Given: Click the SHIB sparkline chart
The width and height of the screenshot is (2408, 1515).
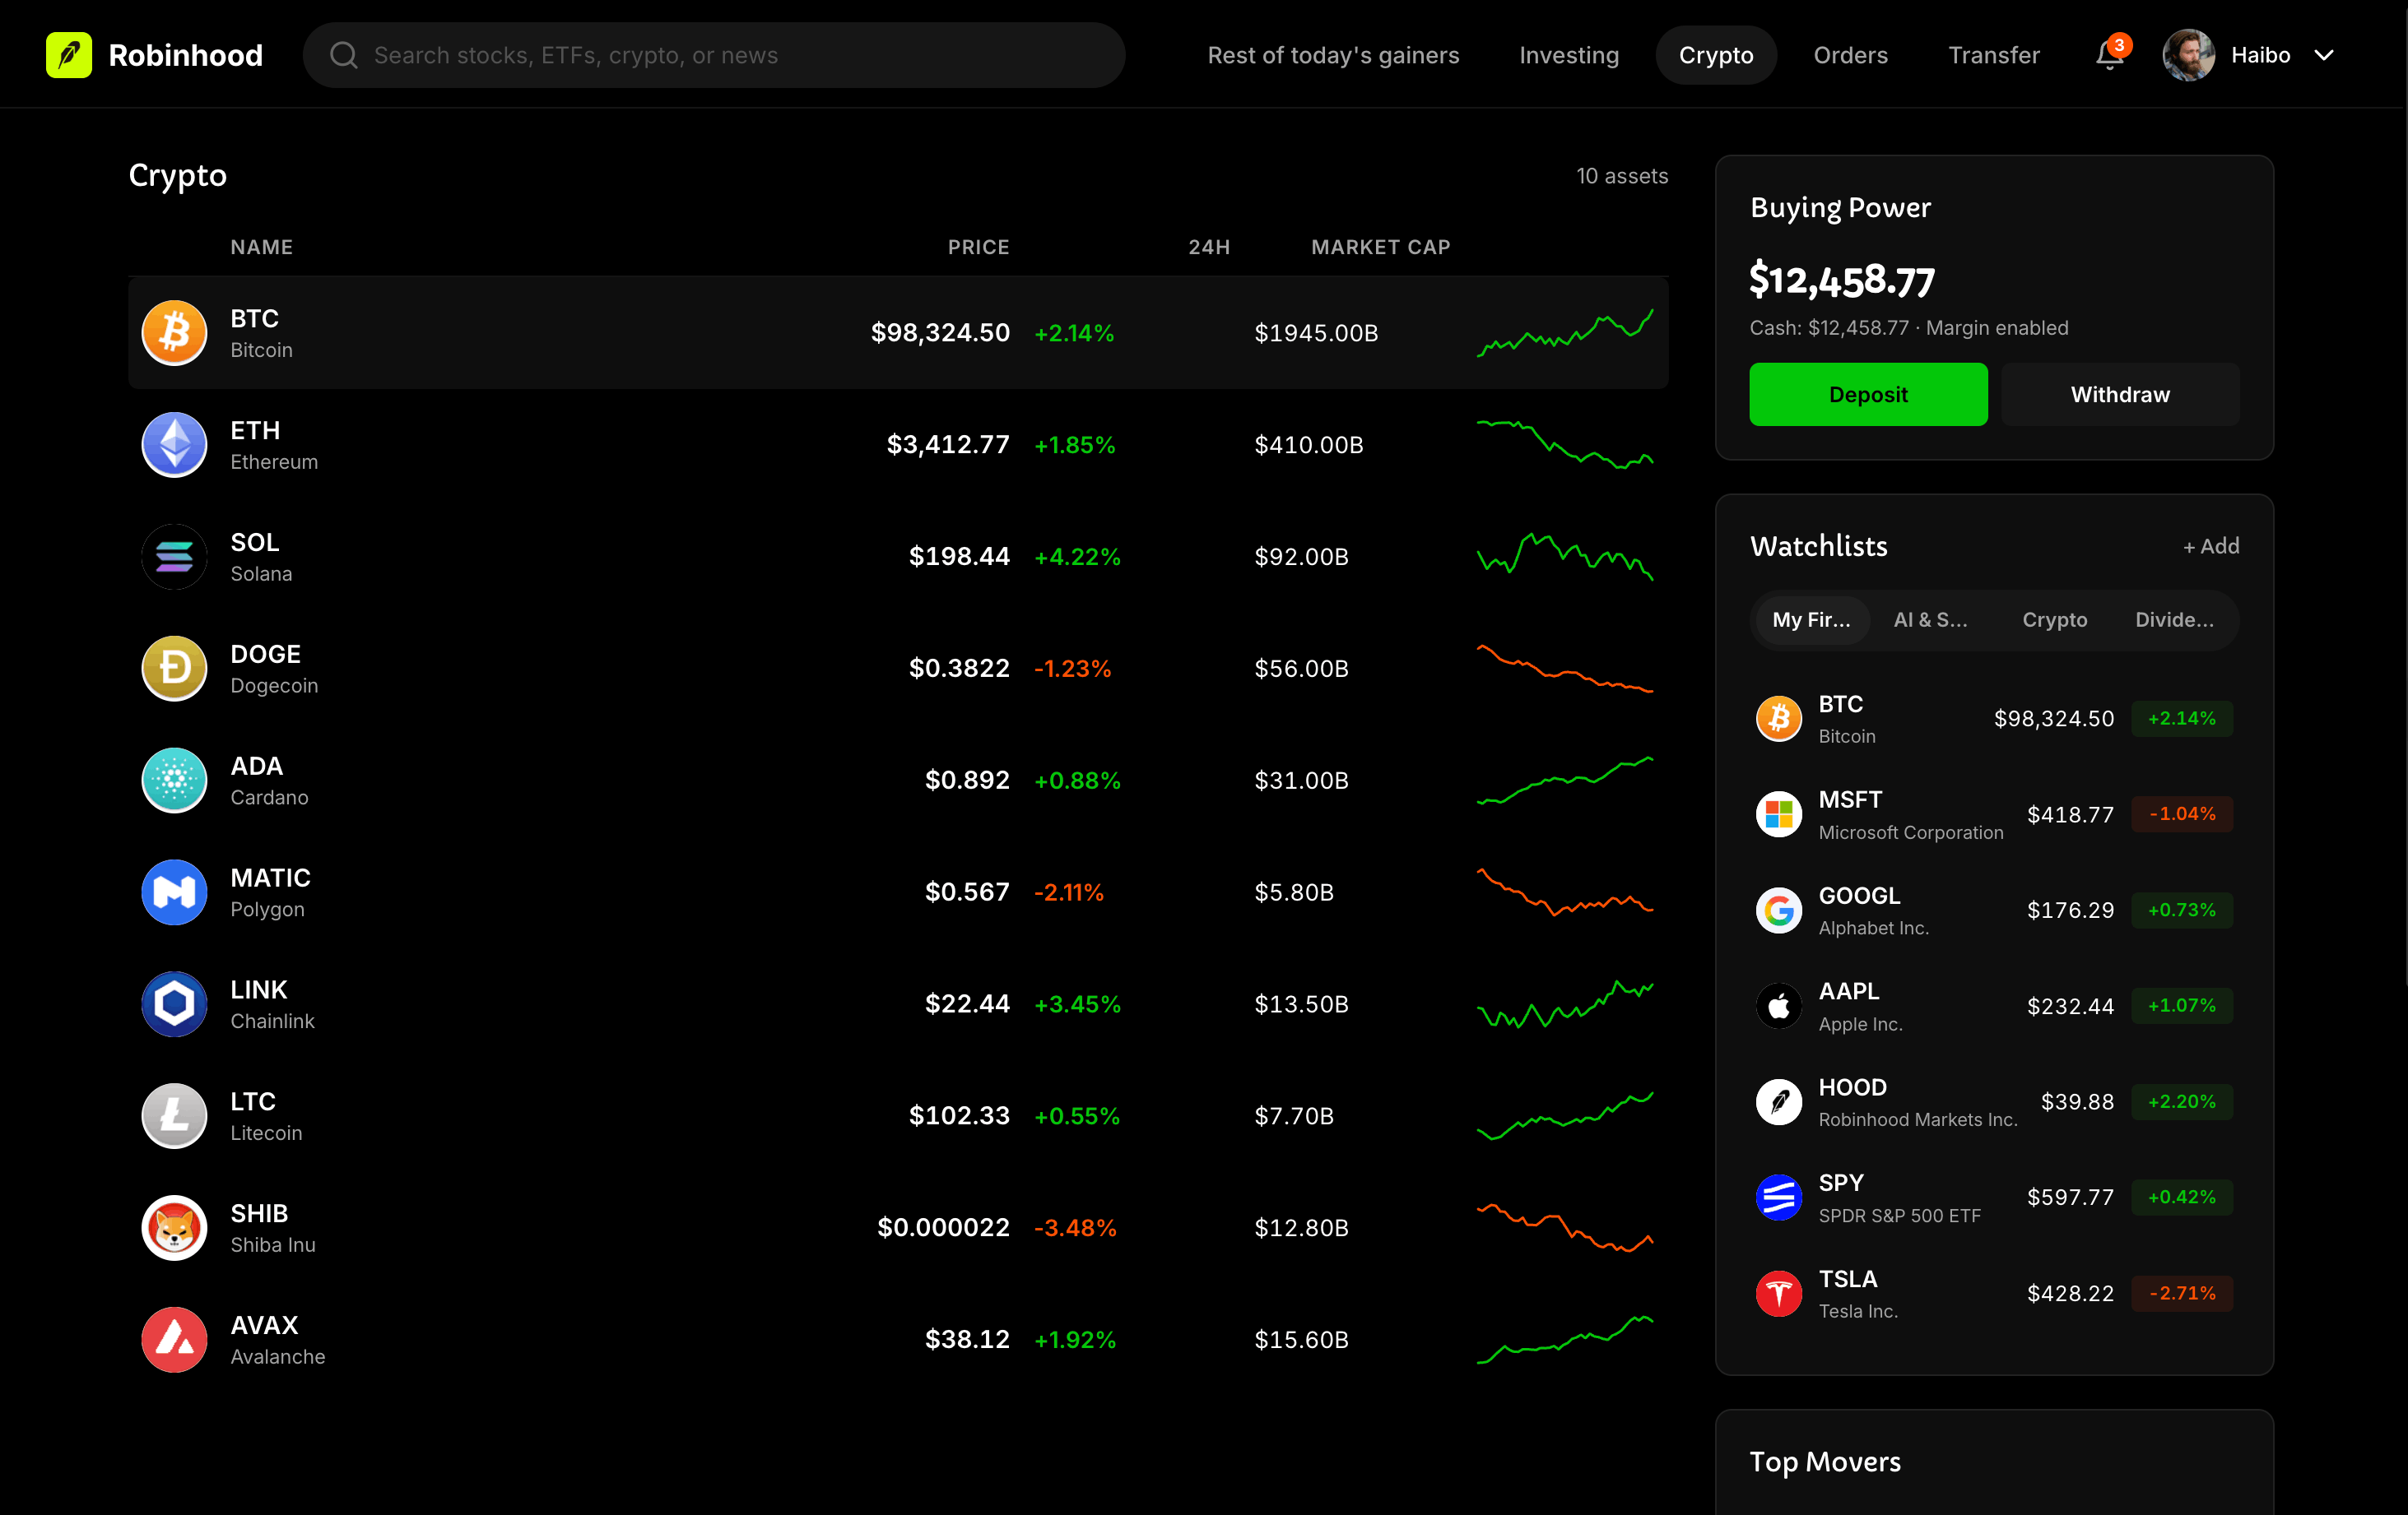Looking at the screenshot, I should click(x=1565, y=1228).
